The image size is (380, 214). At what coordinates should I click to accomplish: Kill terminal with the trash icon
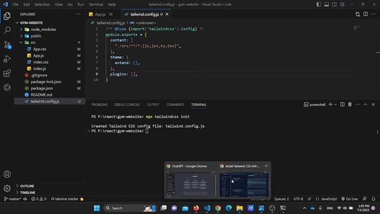pos(350,105)
